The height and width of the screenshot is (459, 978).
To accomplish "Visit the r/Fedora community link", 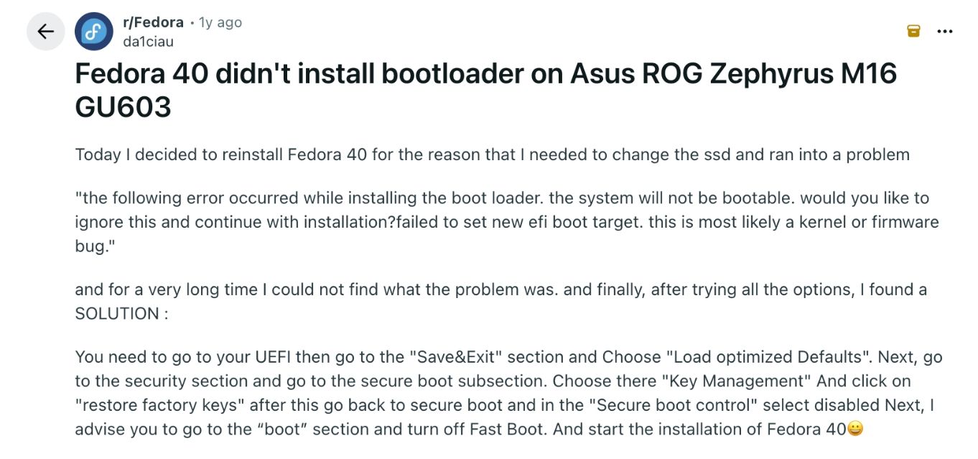I will (x=153, y=22).
